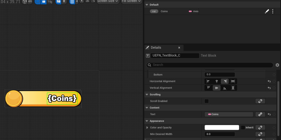281x140 pixels.
Task: Click the pencil edit icon for Coins variable
Action: (267, 11)
